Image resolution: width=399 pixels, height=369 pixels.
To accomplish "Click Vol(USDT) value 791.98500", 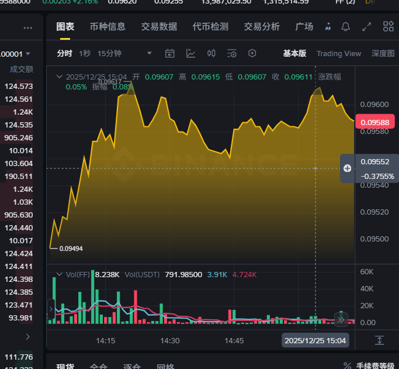I will click(183, 274).
